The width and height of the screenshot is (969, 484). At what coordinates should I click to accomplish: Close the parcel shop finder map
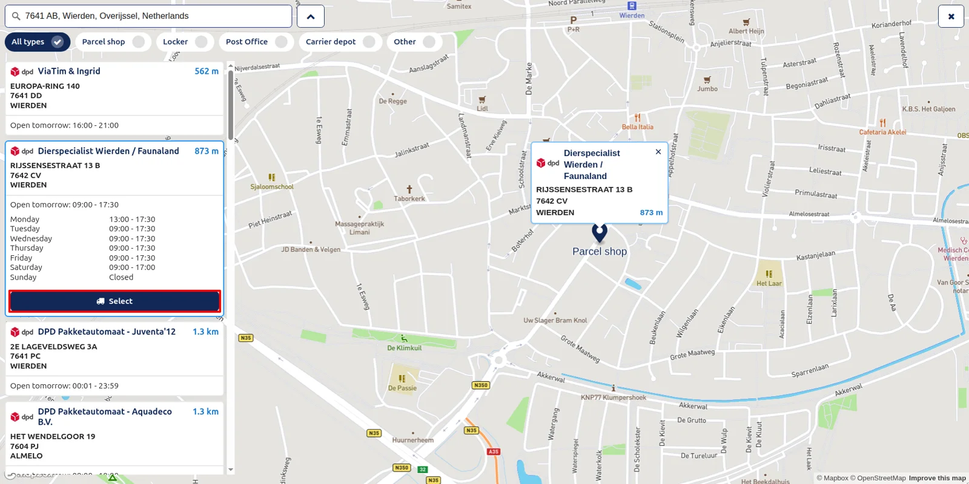[x=951, y=16]
